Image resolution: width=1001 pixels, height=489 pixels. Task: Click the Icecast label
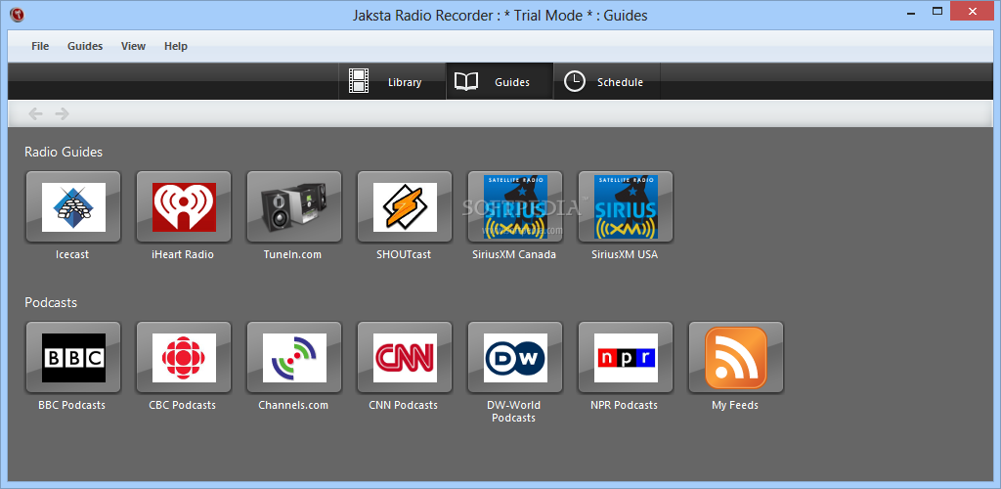pyautogui.click(x=72, y=254)
